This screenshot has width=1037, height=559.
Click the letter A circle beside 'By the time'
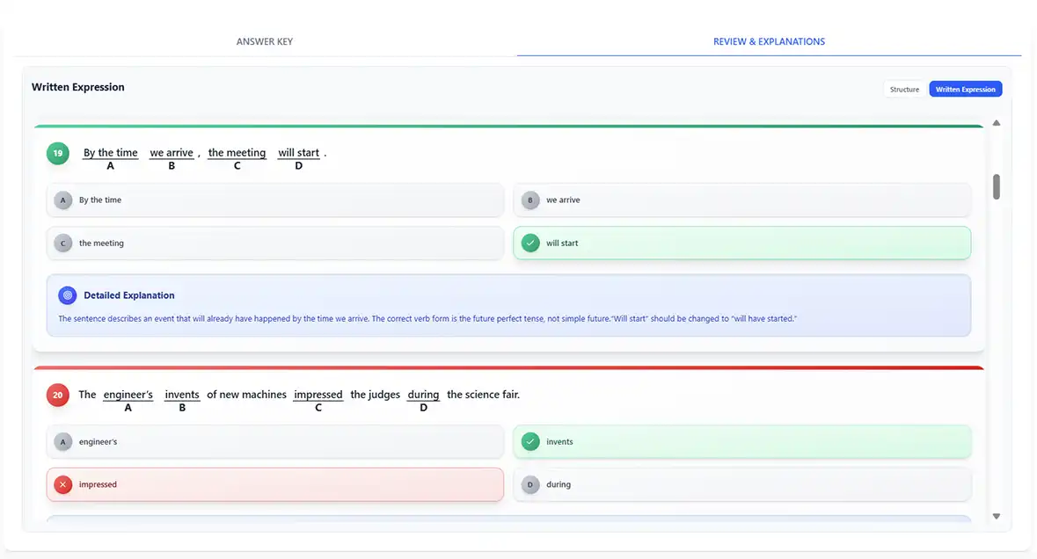coord(62,200)
